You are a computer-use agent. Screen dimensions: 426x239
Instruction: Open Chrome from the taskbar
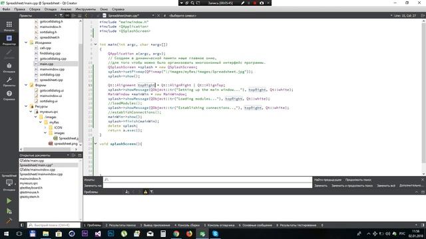pyautogui.click(x=176, y=234)
